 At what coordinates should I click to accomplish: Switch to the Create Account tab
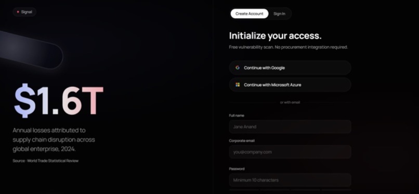point(250,13)
